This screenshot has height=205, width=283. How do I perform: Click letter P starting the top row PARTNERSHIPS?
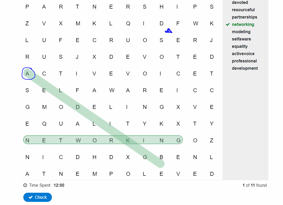[27, 7]
